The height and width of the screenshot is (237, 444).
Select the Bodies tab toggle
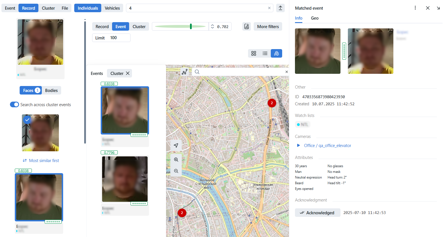(x=51, y=90)
